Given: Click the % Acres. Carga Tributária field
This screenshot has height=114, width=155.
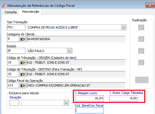Looking at the screenshot, I should click(x=123, y=98).
